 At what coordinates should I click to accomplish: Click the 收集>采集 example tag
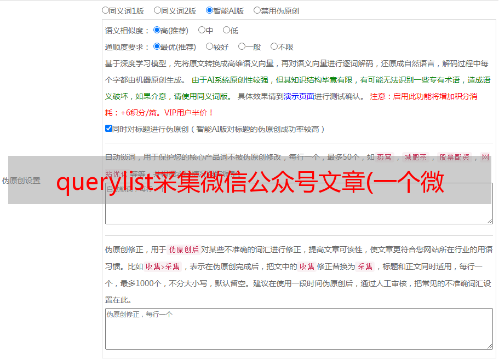pos(163,266)
